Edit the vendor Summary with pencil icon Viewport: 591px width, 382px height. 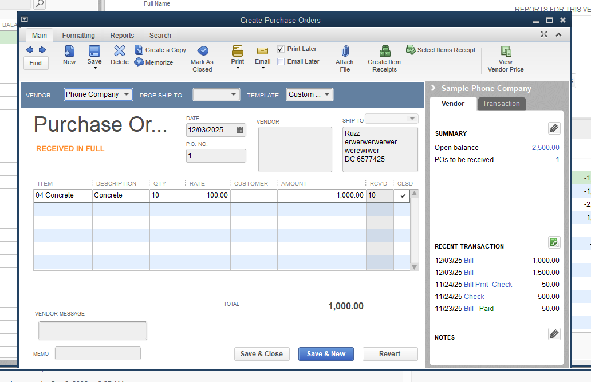554,128
